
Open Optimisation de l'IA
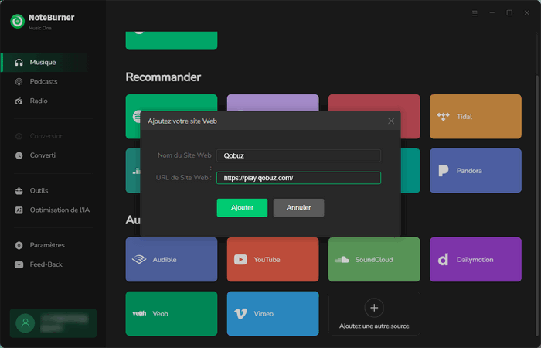click(60, 210)
